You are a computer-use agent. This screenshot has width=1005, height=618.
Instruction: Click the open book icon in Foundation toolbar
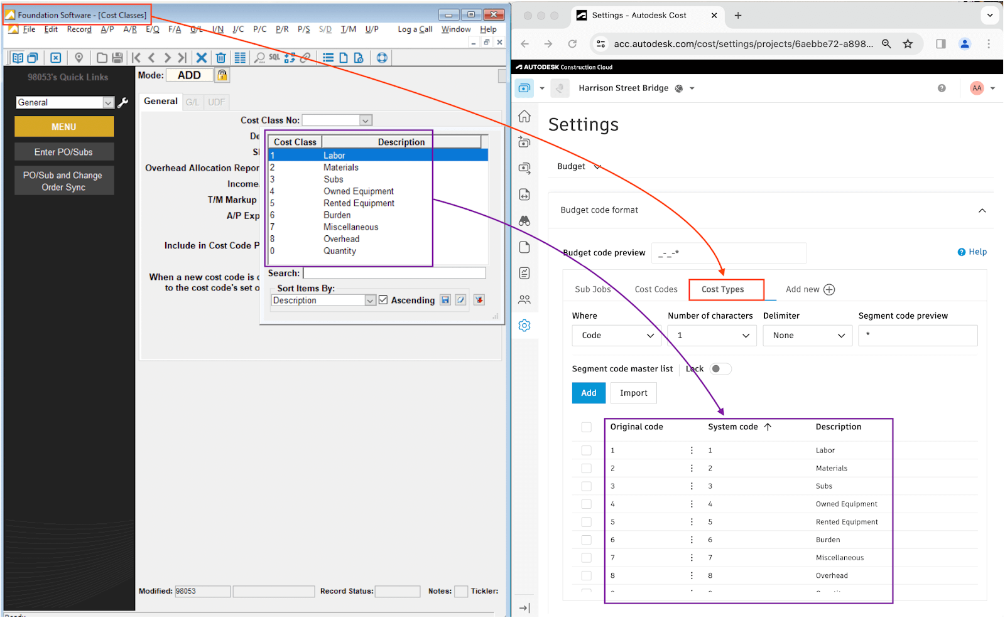click(18, 58)
